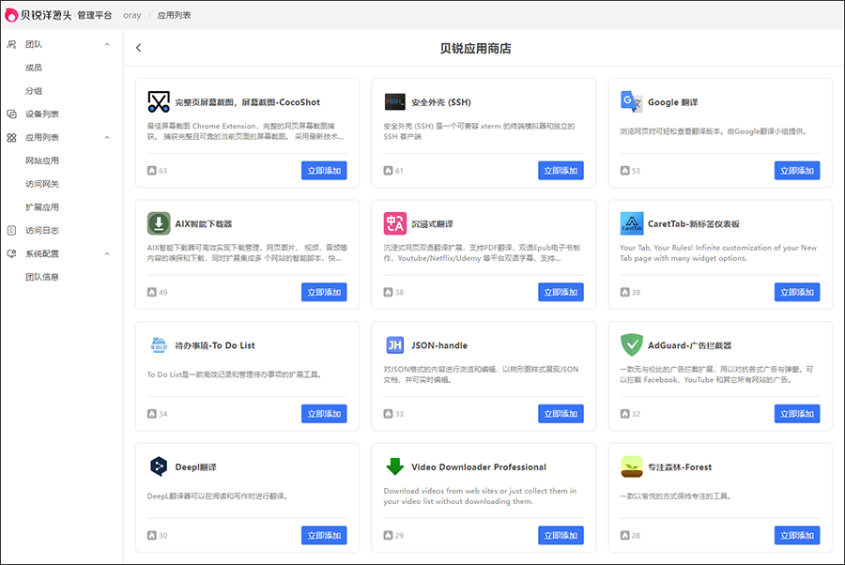Collapse the 应用列表 sidebar section
The height and width of the screenshot is (565, 845).
point(105,136)
